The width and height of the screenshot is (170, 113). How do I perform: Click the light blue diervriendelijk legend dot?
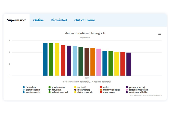pyautogui.click(x=24, y=90)
